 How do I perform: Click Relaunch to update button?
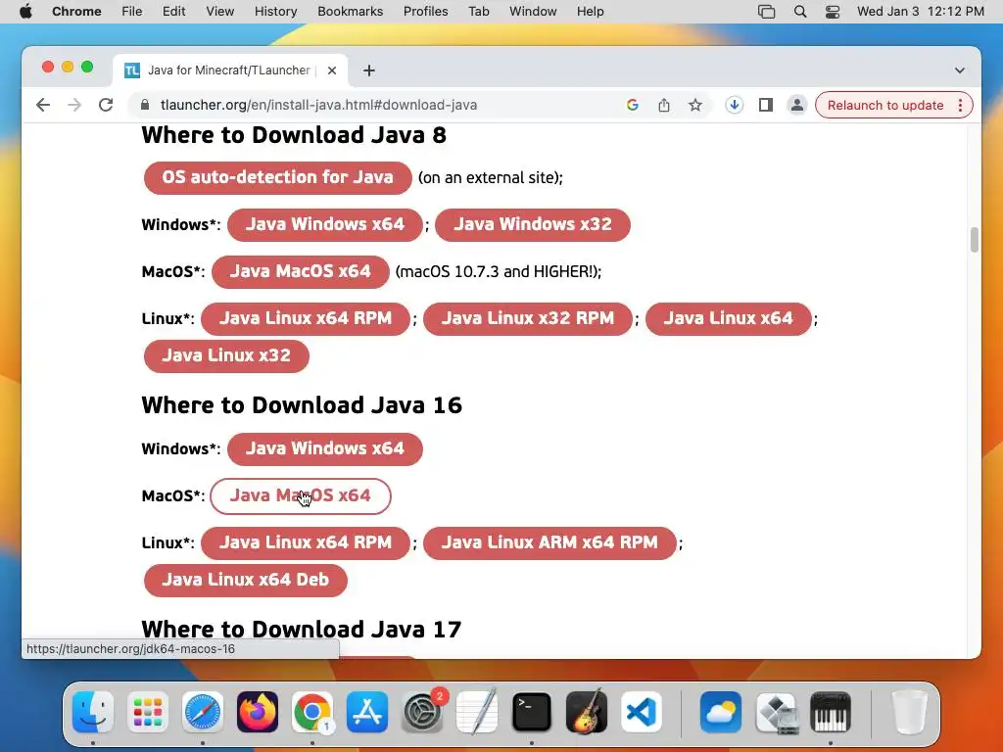tap(885, 105)
